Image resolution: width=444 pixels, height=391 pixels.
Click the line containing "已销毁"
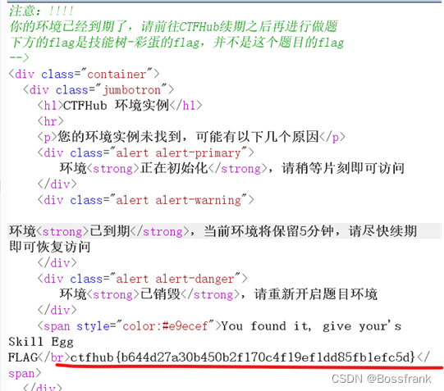218,294
